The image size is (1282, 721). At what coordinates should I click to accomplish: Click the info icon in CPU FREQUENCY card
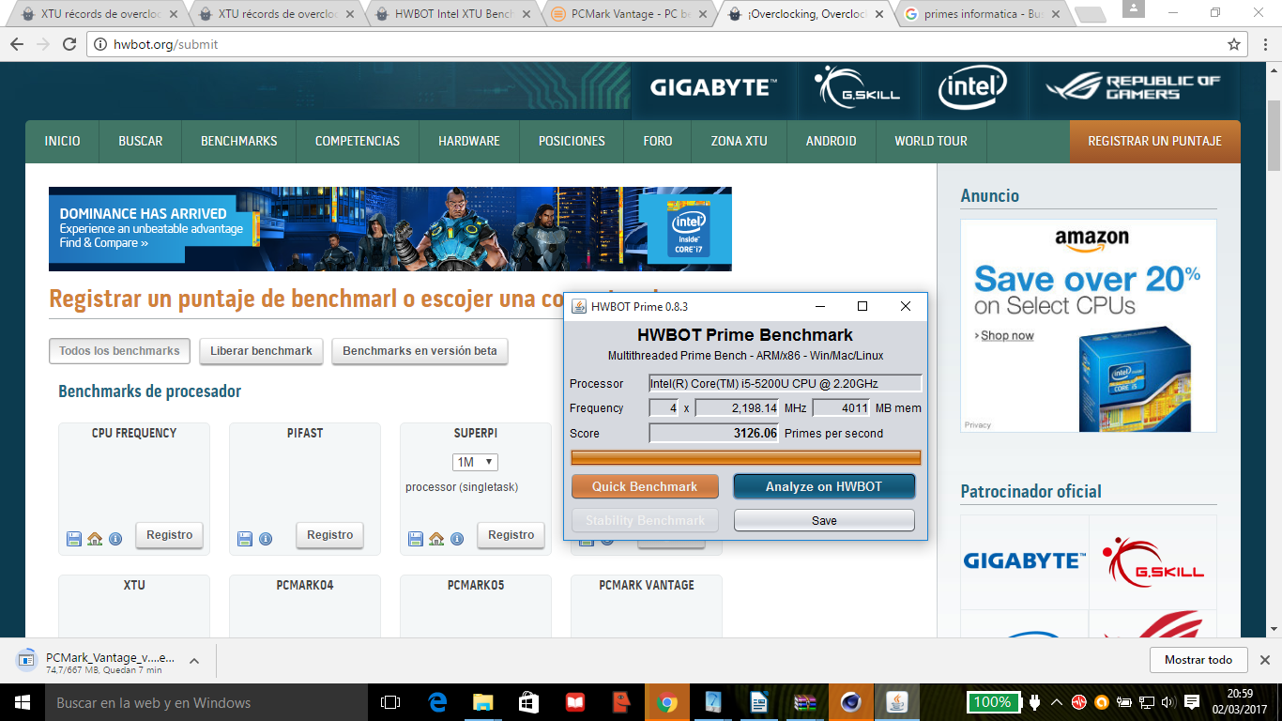(115, 539)
